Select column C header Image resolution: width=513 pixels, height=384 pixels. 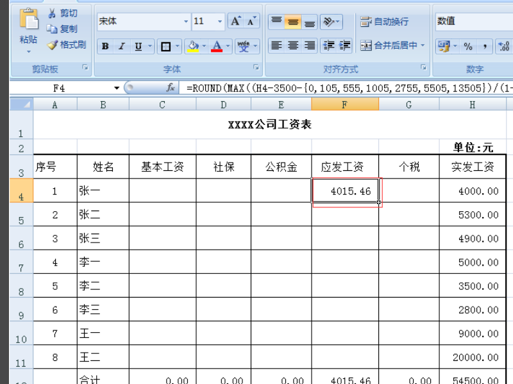pos(162,105)
